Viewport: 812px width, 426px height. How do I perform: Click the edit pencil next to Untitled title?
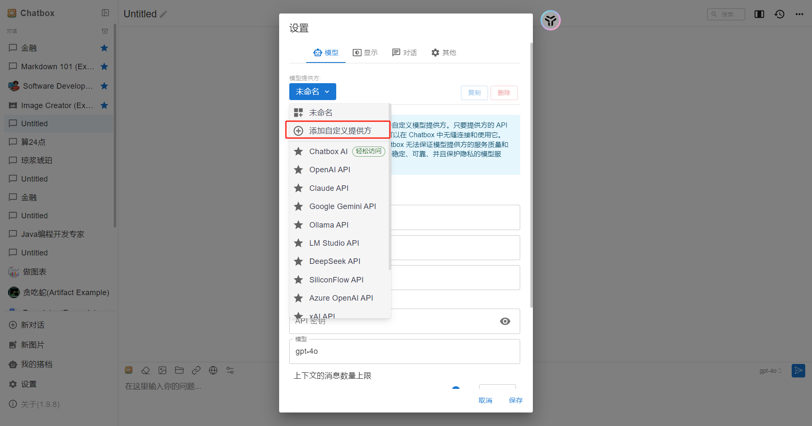[x=164, y=14]
